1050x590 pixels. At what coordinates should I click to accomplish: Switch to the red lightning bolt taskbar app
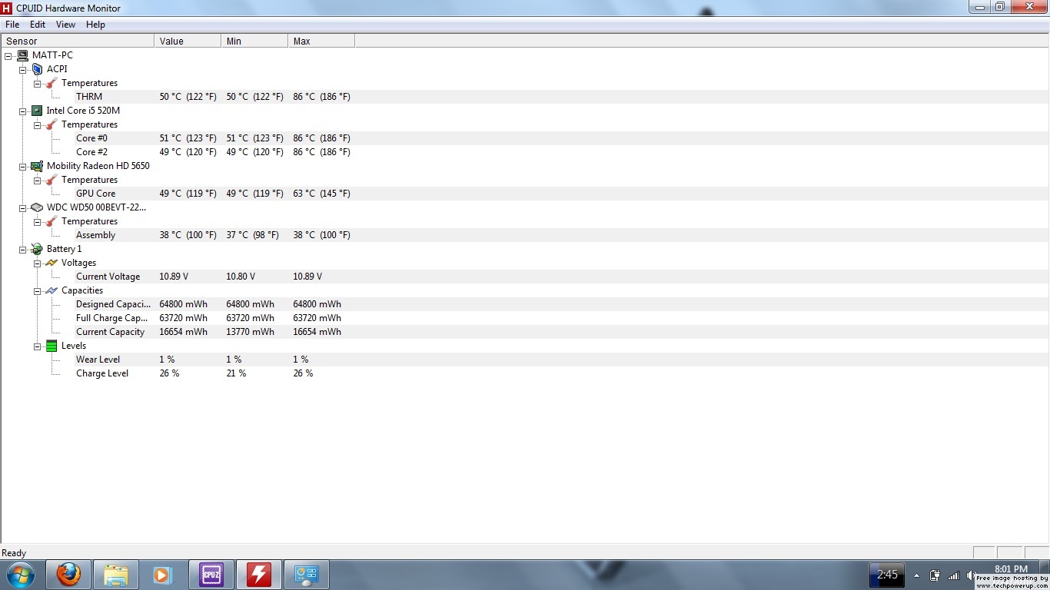pyautogui.click(x=258, y=575)
